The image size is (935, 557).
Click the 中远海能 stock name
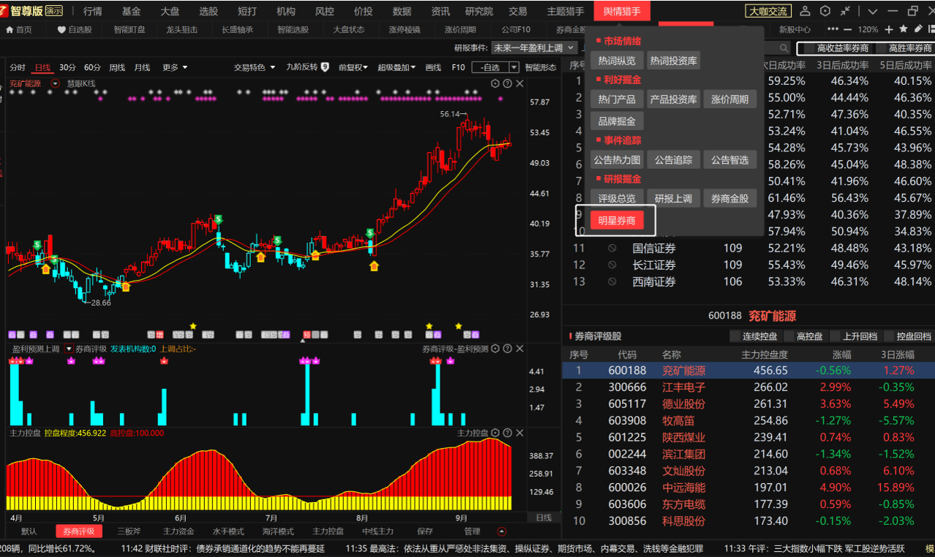(684, 488)
